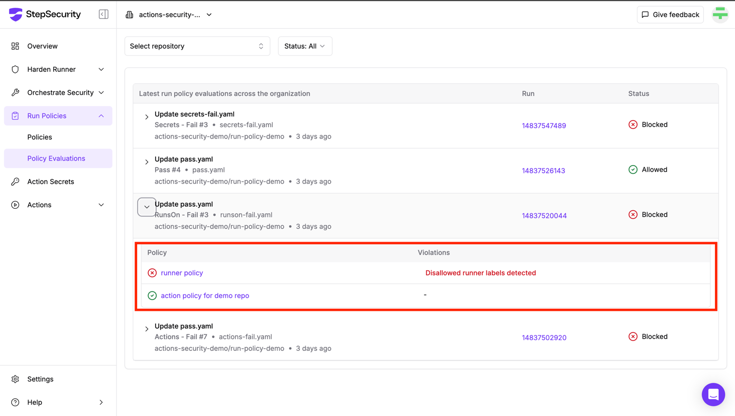
Task: Collapse the RunsOn - Fail #3 row
Action: tap(147, 207)
